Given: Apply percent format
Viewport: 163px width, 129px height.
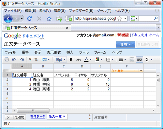Looking at the screenshot, I should pyautogui.click(x=36, y=60).
